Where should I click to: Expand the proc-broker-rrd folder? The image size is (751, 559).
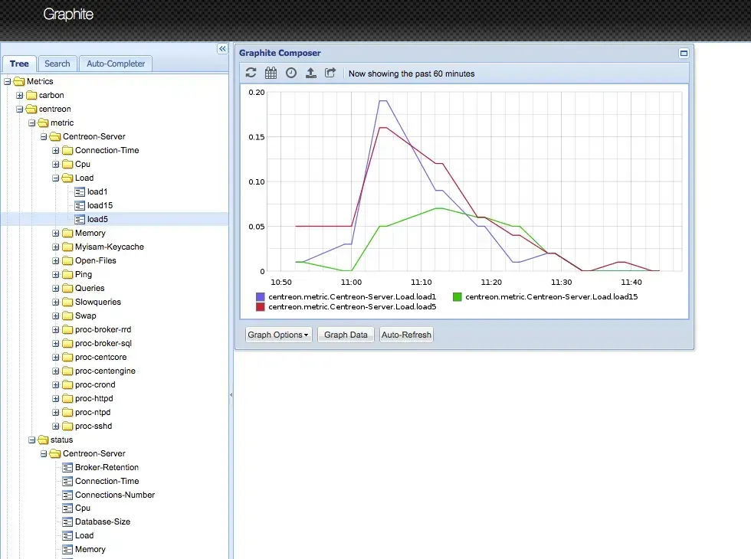tap(55, 330)
